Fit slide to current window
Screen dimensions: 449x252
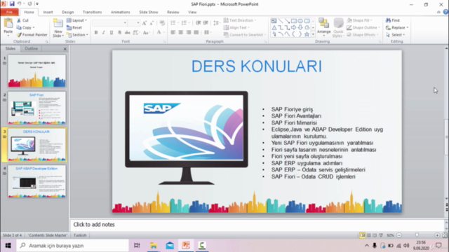[x=445, y=235]
